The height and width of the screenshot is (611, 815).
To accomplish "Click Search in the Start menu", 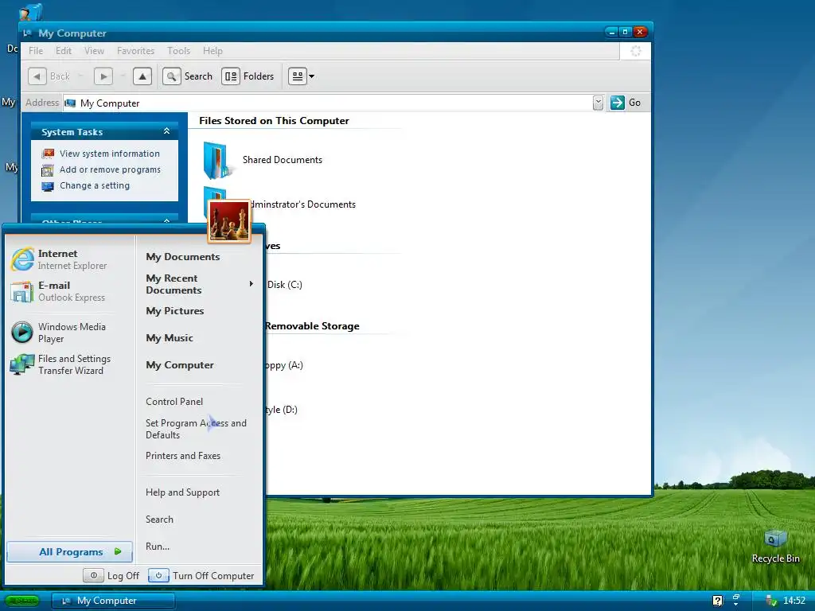I will (x=159, y=520).
